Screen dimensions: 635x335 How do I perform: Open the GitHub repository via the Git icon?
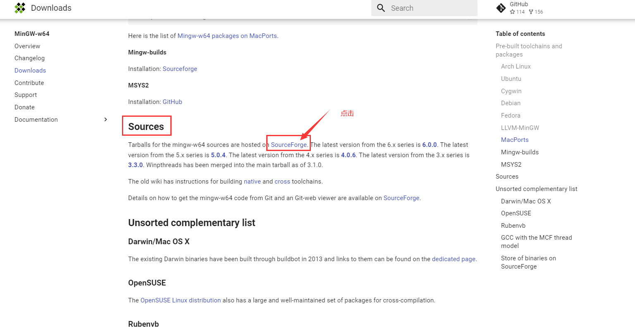click(501, 8)
